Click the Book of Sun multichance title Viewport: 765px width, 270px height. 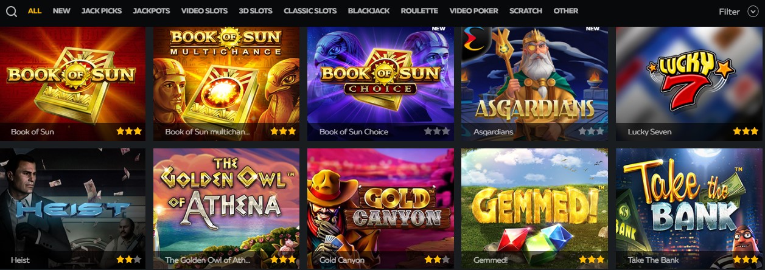[208, 131]
